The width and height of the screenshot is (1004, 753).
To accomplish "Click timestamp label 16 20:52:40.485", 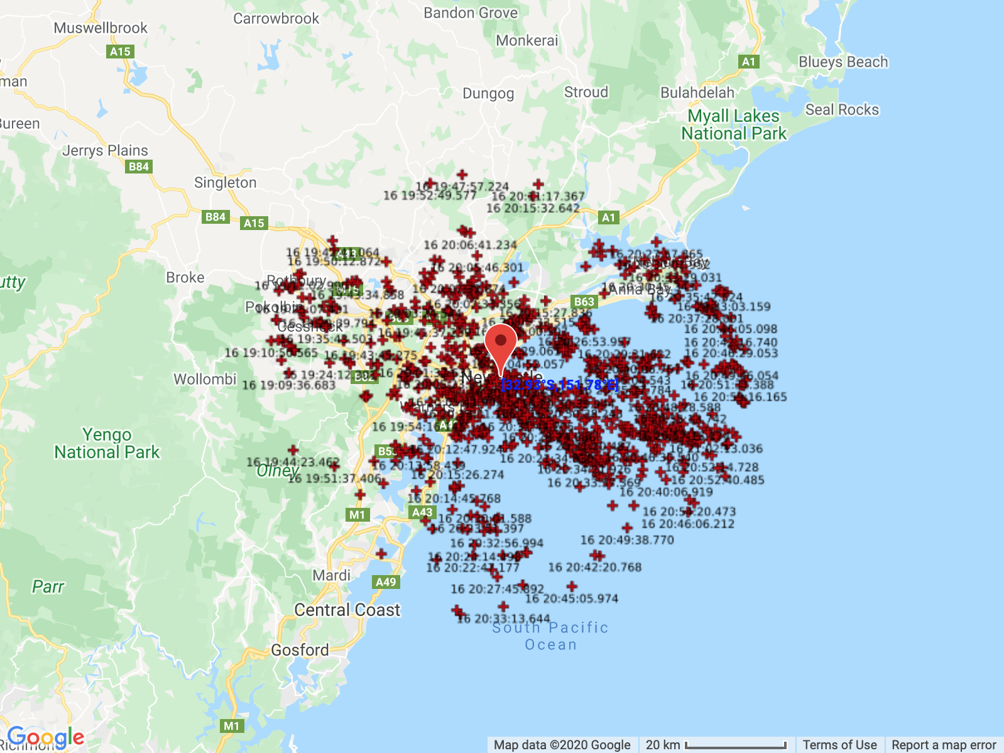I will click(x=718, y=480).
